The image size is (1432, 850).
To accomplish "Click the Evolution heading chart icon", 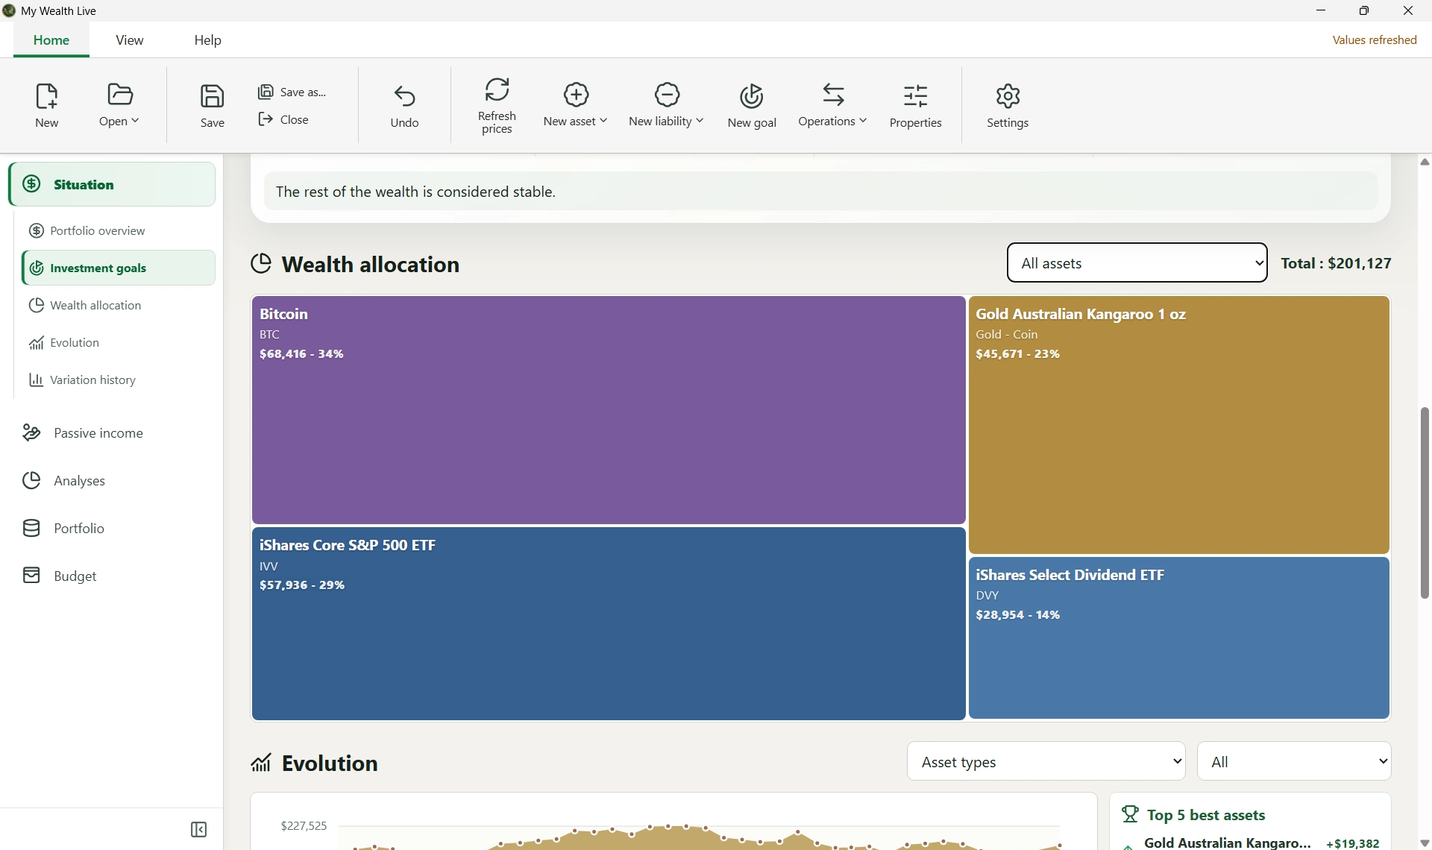I will pyautogui.click(x=261, y=762).
